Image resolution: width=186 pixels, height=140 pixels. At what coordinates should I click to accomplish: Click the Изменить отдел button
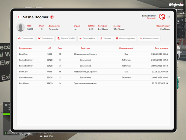[149, 38]
